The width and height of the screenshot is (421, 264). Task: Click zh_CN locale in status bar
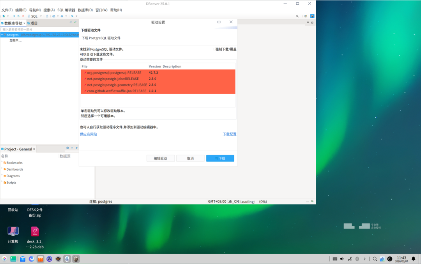[x=233, y=201]
